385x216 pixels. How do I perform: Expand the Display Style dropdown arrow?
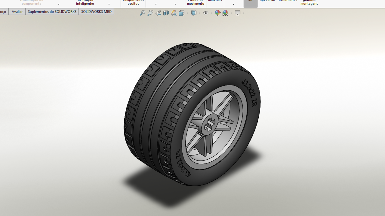tap(199, 13)
